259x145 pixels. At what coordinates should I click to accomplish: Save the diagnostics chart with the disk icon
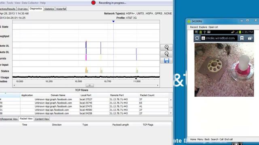point(166,60)
